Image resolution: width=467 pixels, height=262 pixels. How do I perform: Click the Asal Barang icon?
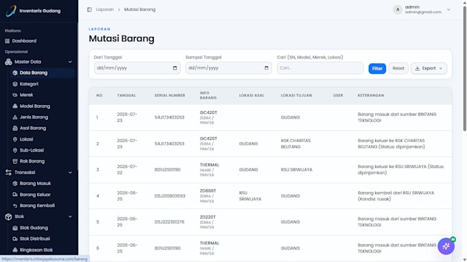click(x=15, y=128)
